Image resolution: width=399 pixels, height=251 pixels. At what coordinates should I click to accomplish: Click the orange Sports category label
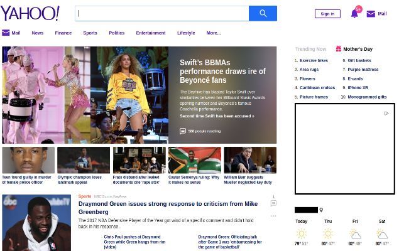click(85, 196)
